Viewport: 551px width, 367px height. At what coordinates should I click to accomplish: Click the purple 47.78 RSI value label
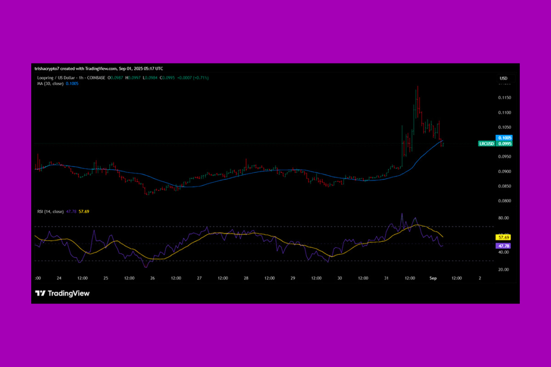click(504, 246)
